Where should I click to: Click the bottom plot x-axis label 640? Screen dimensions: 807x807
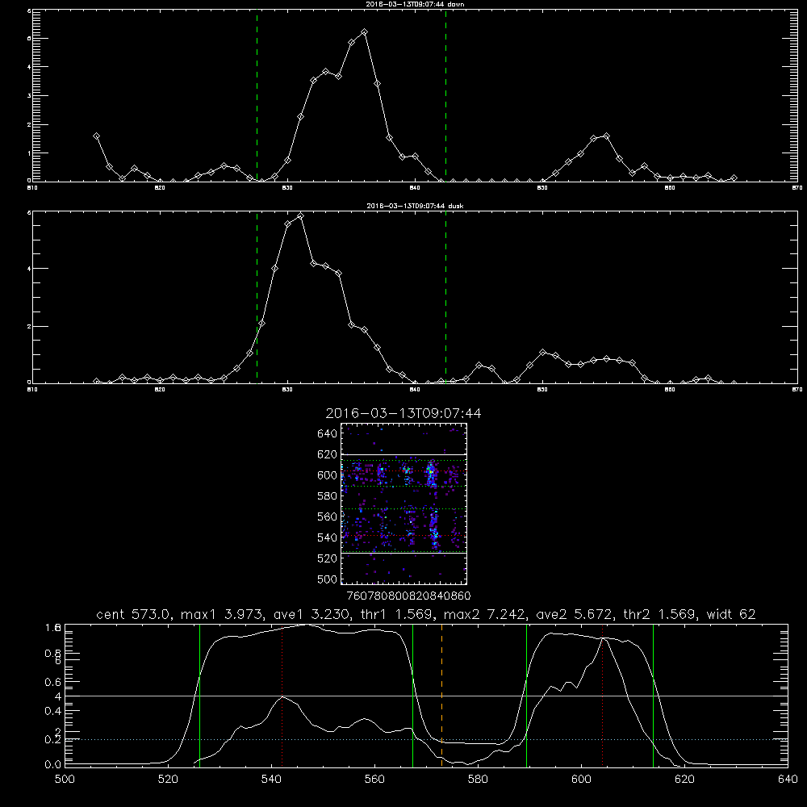click(x=788, y=780)
